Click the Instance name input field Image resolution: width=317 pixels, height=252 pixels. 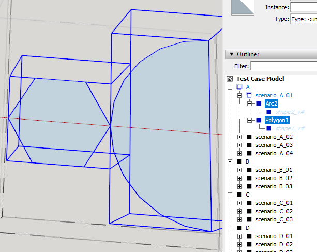(x=304, y=7)
